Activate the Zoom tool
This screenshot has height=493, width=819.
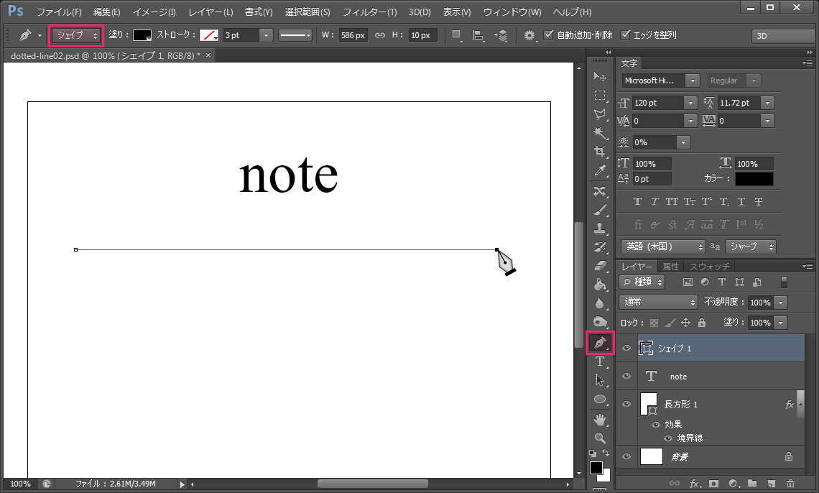(x=601, y=438)
